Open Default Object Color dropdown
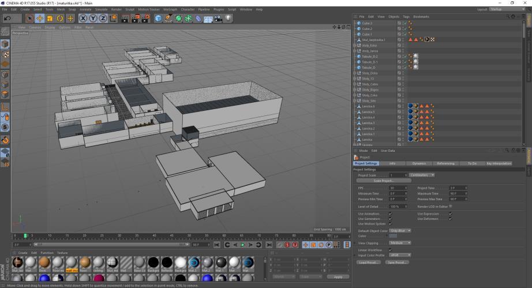The image size is (532, 288). tap(400, 231)
